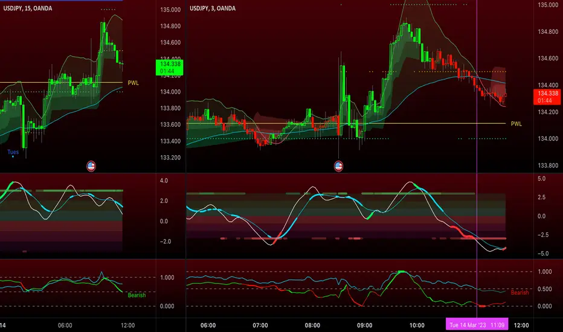The height and width of the screenshot is (332, 563).
Task: Click 134.600 on the 3-minute price scale
Action: [x=548, y=58]
